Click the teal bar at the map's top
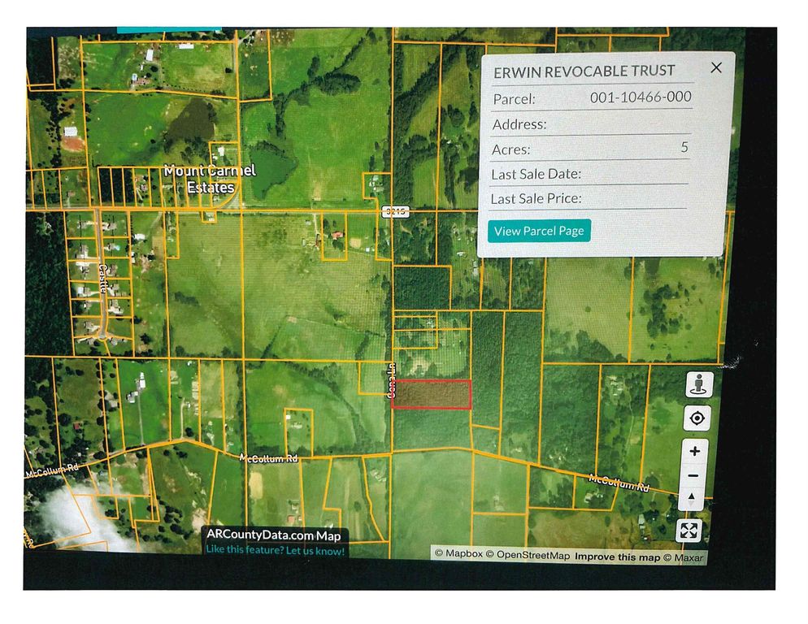 [x=168, y=29]
